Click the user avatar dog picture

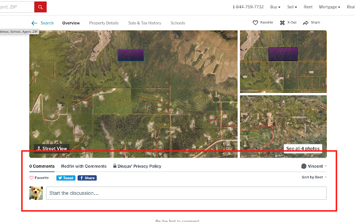(36, 193)
